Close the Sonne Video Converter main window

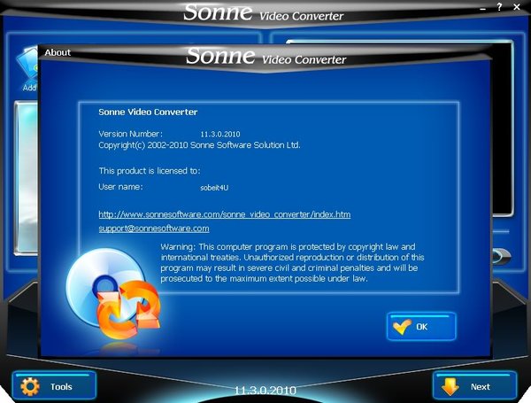coord(517,7)
